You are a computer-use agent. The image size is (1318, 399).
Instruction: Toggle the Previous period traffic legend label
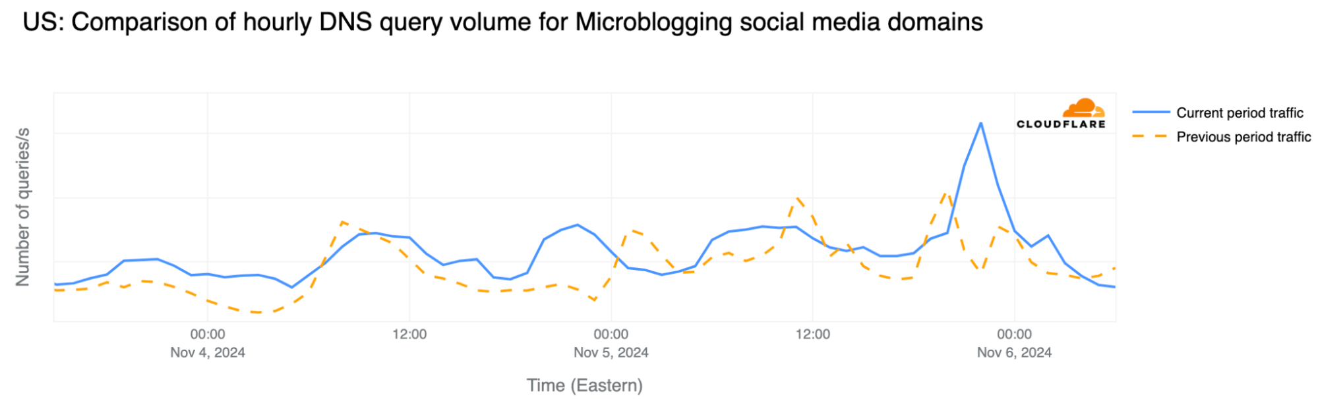pos(1243,137)
